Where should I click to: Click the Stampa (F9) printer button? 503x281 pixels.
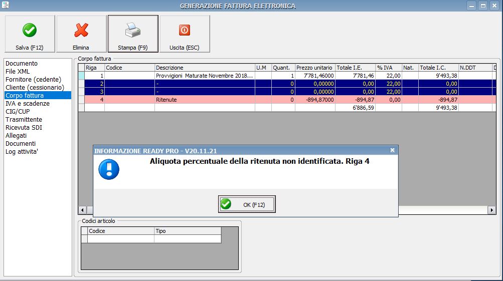point(133,34)
